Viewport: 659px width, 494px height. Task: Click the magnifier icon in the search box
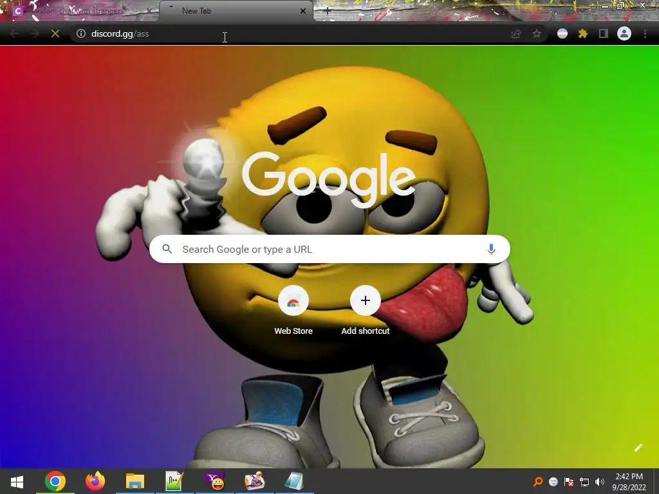(x=167, y=249)
